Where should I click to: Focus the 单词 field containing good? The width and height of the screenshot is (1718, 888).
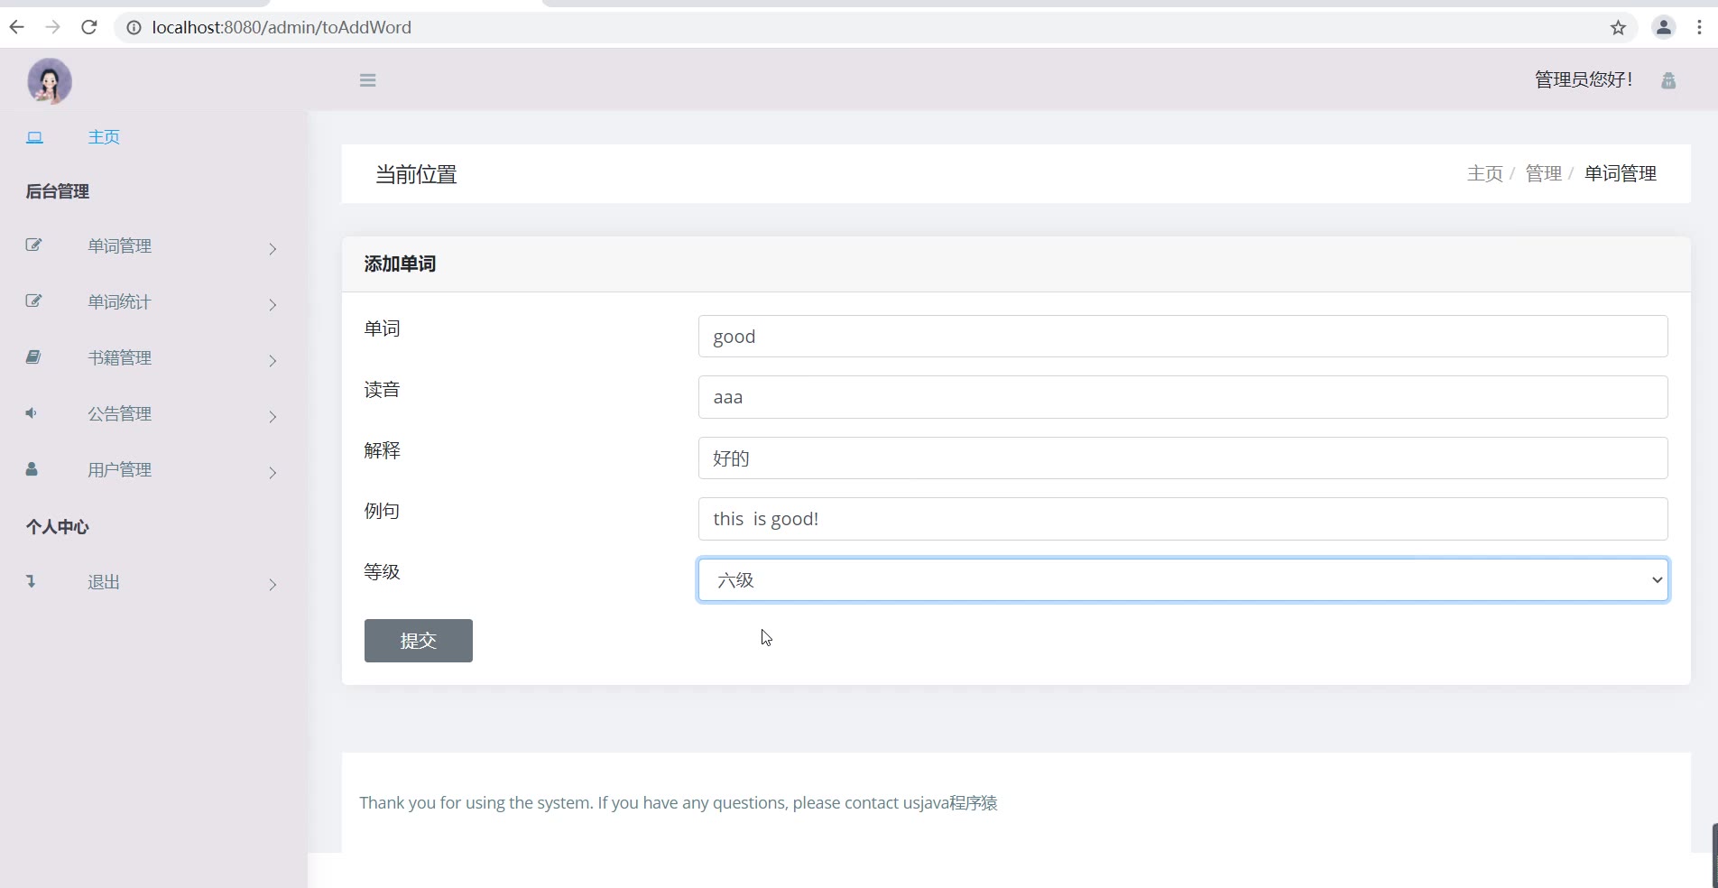[1183, 336]
